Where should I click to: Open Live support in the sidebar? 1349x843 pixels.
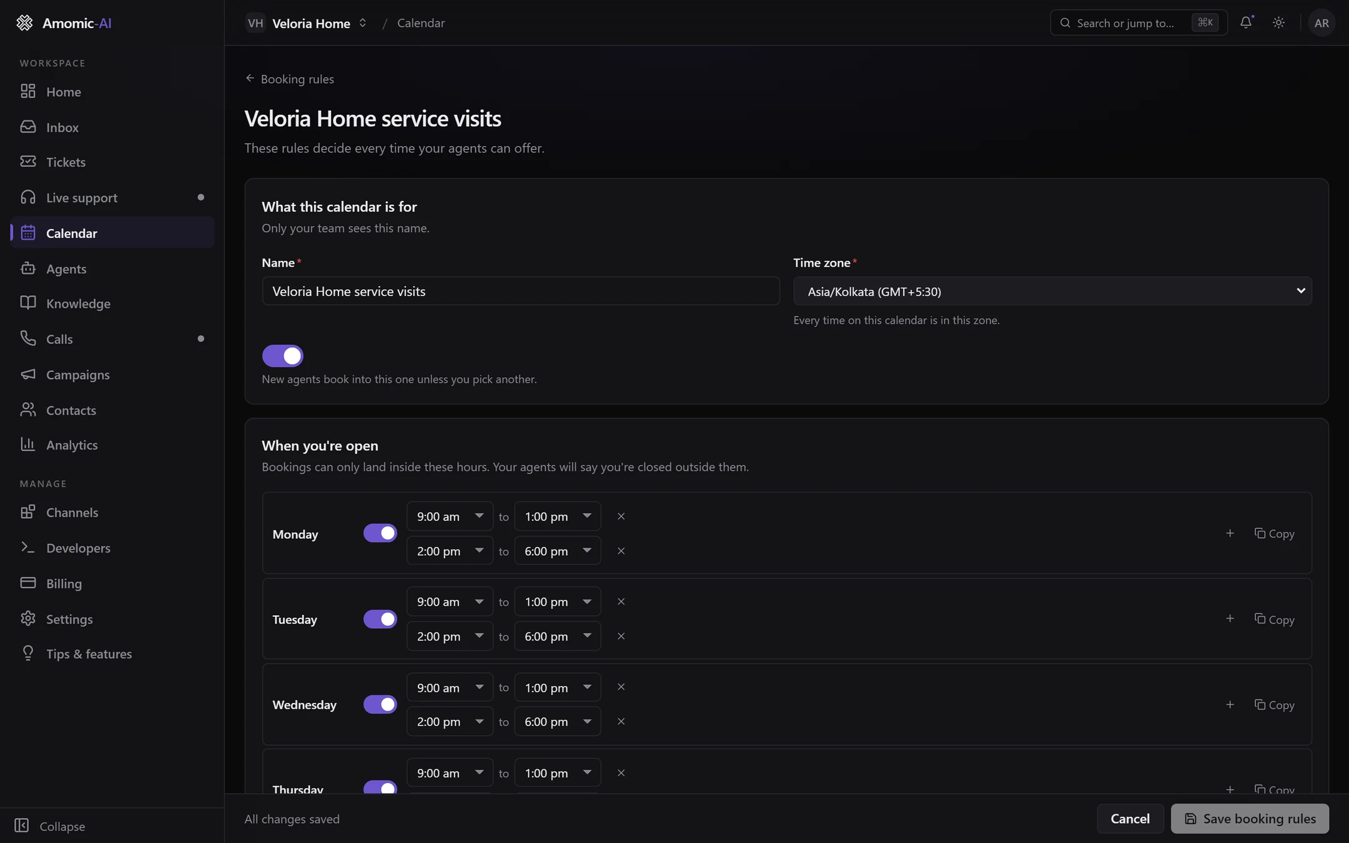point(112,198)
